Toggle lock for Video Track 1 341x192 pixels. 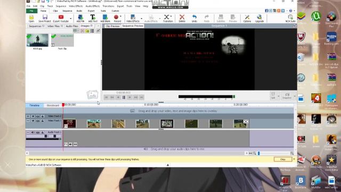[x=43, y=121]
